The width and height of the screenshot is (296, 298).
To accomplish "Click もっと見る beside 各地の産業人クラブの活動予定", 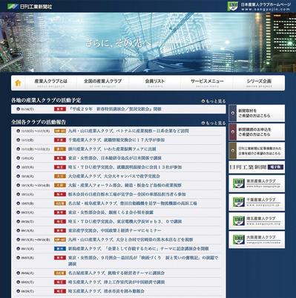I will [214, 101].
